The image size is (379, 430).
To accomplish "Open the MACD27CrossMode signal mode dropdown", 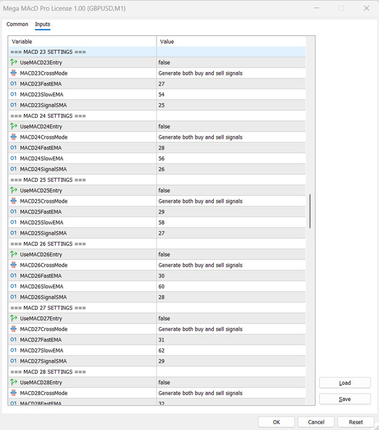I will (x=231, y=329).
